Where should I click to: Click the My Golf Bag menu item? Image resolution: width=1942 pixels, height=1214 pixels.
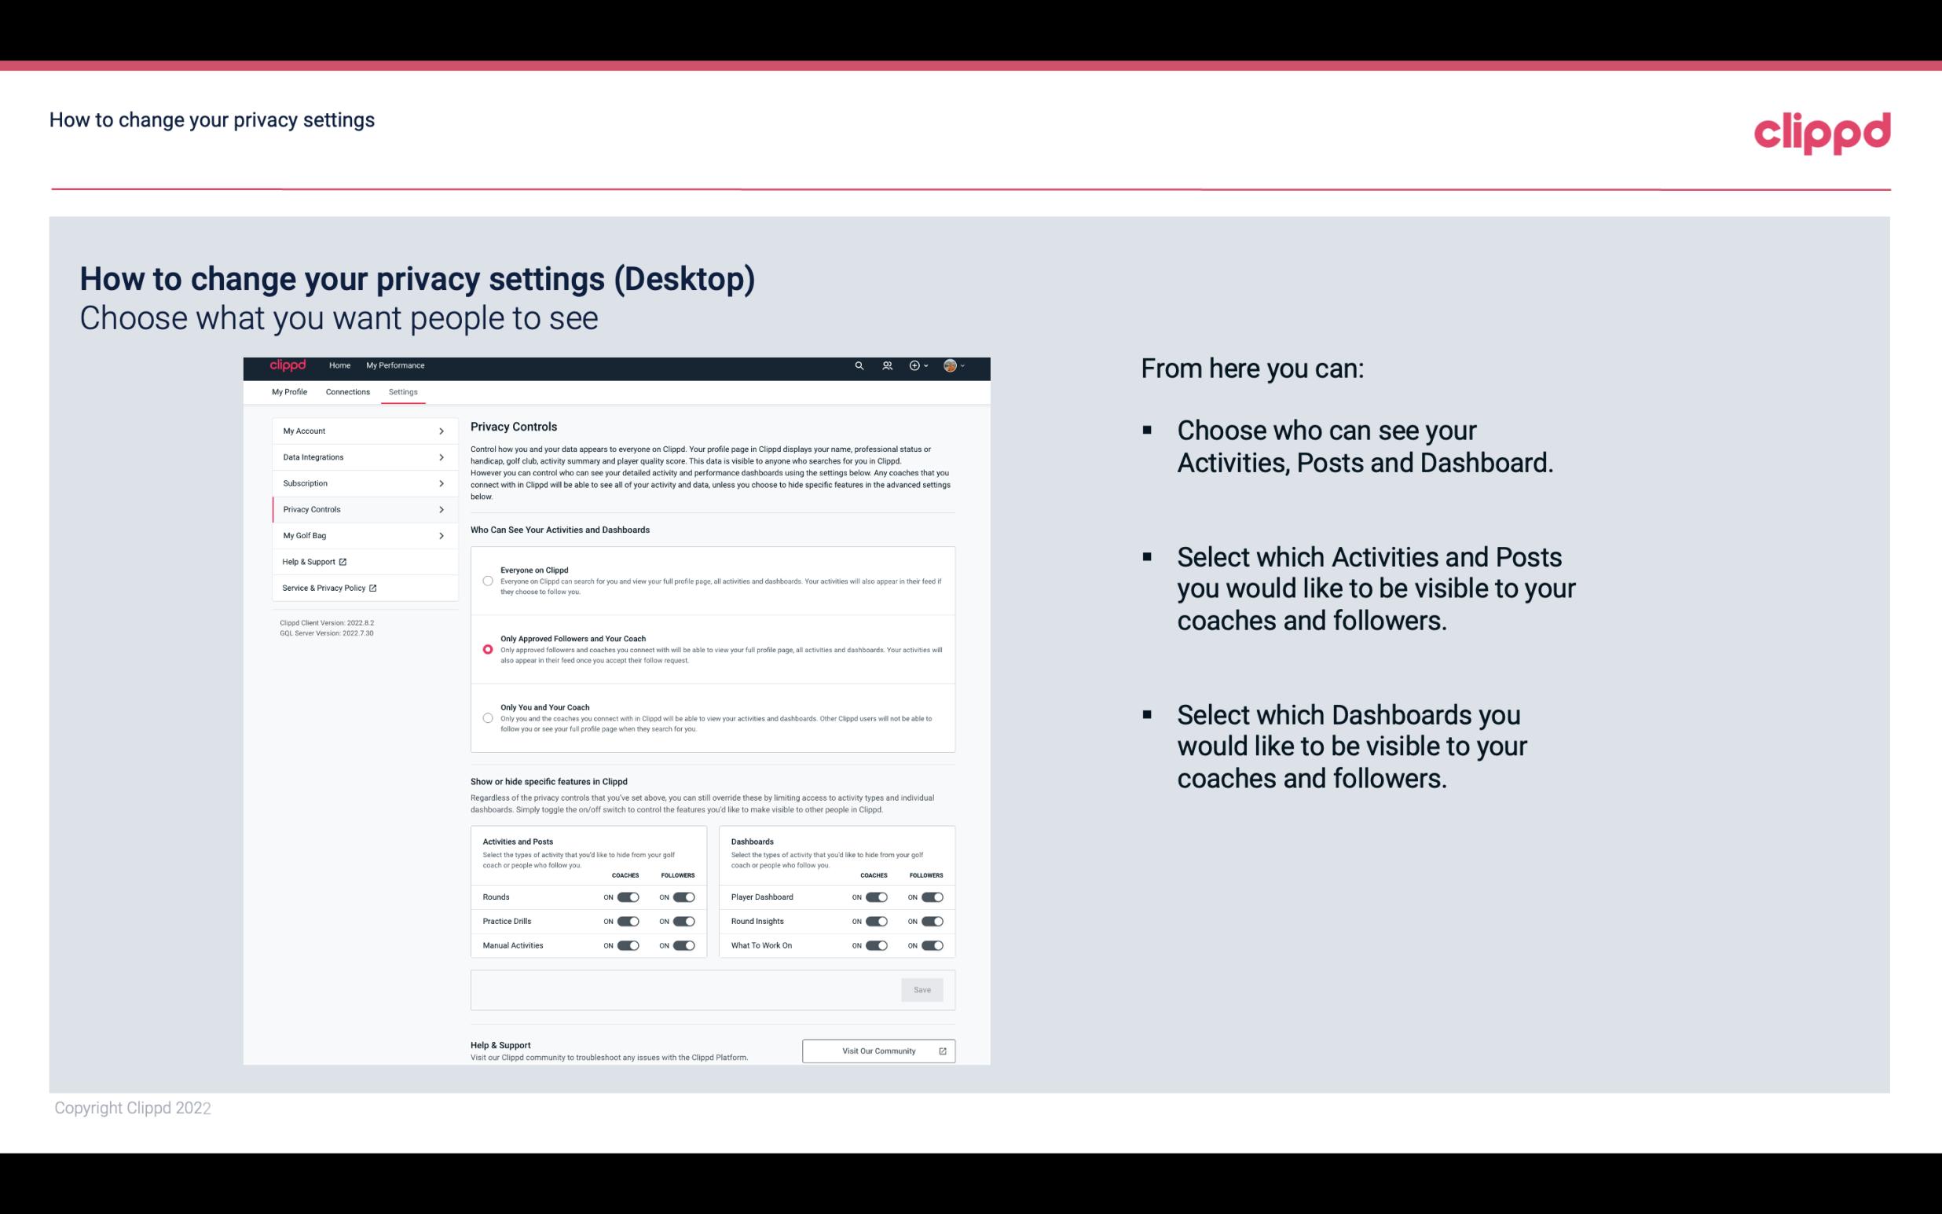pyautogui.click(x=358, y=536)
